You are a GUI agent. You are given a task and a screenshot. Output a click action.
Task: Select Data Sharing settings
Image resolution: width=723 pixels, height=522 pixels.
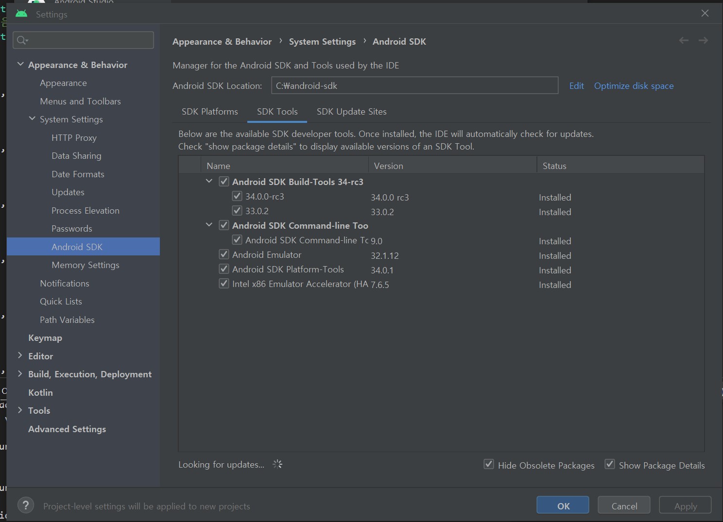76,156
